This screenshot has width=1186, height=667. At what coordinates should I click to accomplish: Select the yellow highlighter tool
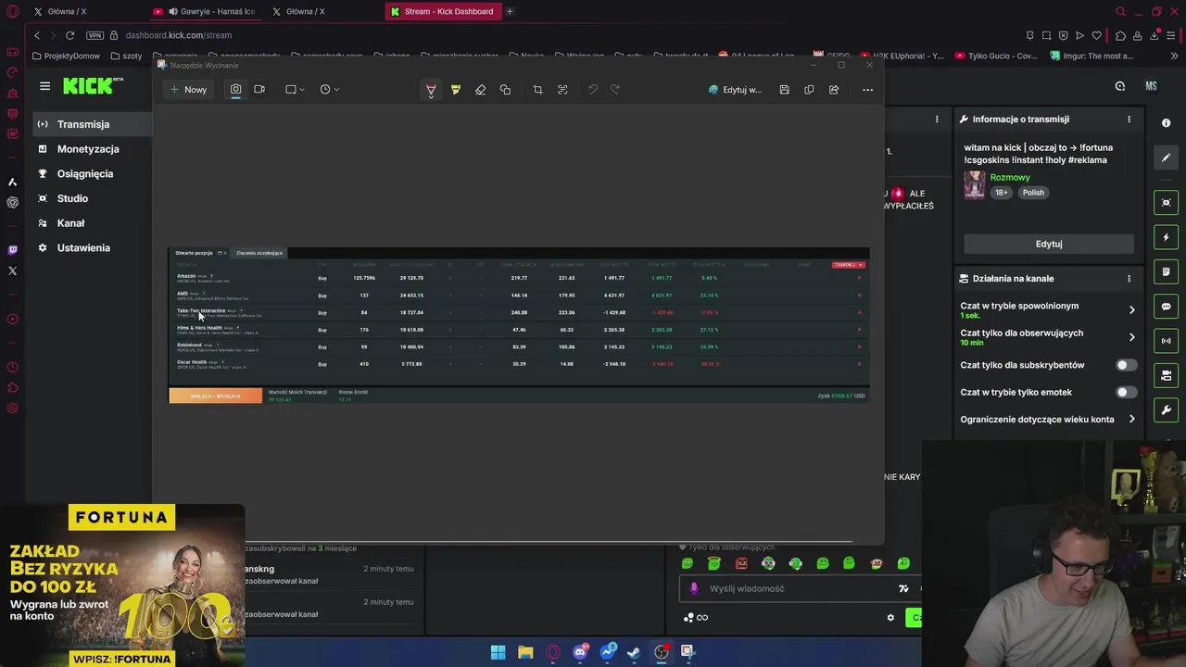coord(456,90)
